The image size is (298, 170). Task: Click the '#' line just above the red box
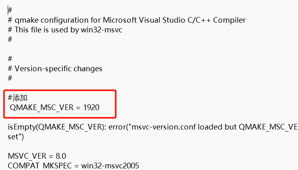[10, 78]
